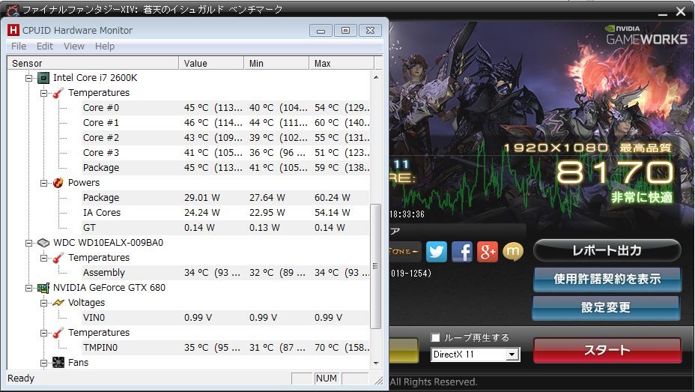Collapse the Voltages node

tap(44, 303)
